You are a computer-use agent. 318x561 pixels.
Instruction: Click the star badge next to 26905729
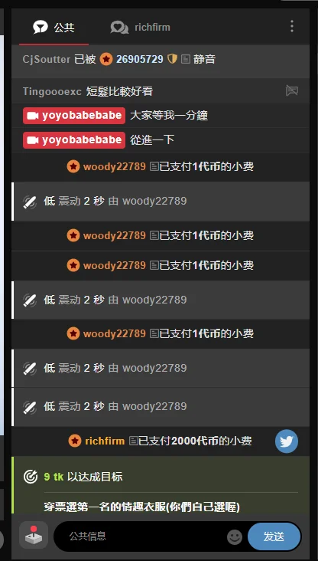pyautogui.click(x=106, y=59)
